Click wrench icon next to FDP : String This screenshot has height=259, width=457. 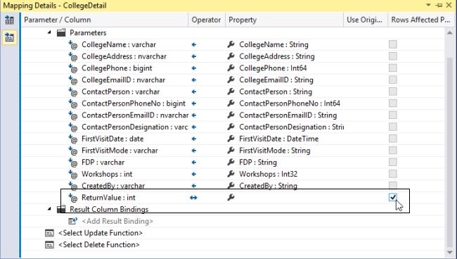(231, 162)
